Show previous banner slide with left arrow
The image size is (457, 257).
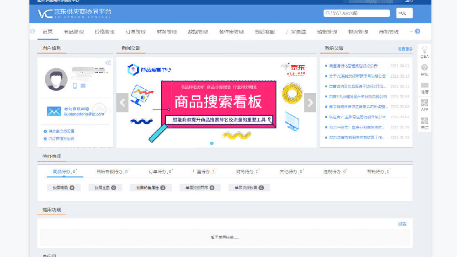tap(122, 102)
